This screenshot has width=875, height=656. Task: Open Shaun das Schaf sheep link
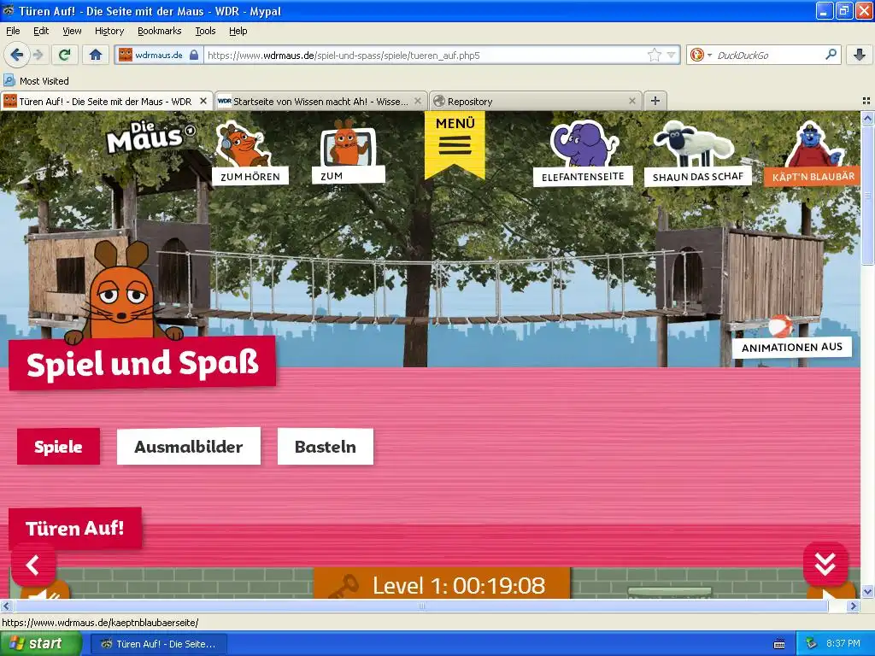coord(697,152)
